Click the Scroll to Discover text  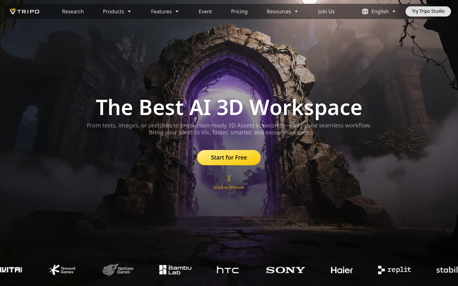tap(229, 187)
